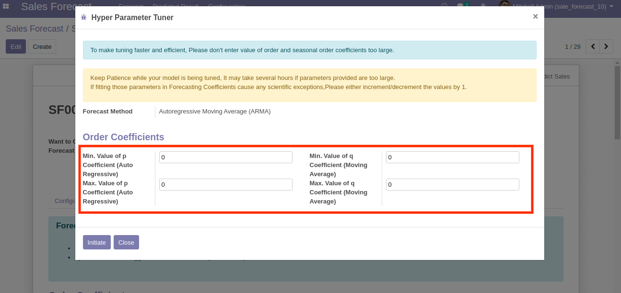Click the bug icon beside Hyper Parameter Tuner
The height and width of the screenshot is (293, 621).
(x=84, y=18)
